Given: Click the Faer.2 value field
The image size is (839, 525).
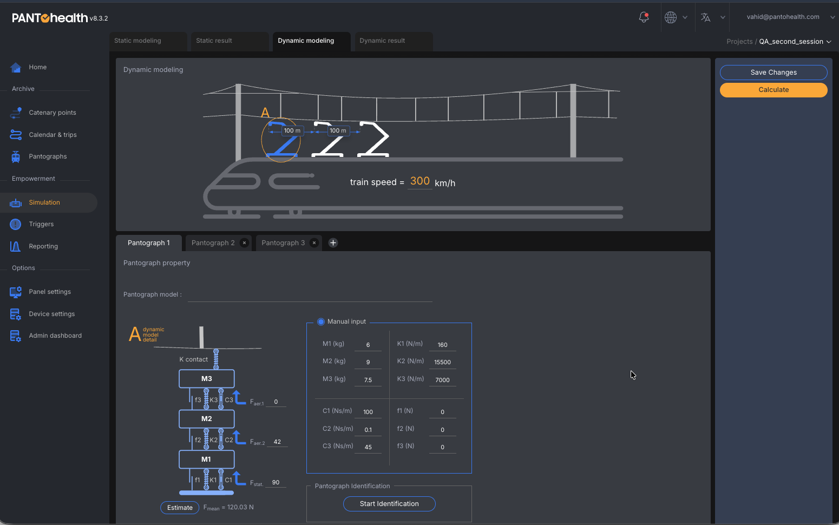Looking at the screenshot, I should click(277, 442).
